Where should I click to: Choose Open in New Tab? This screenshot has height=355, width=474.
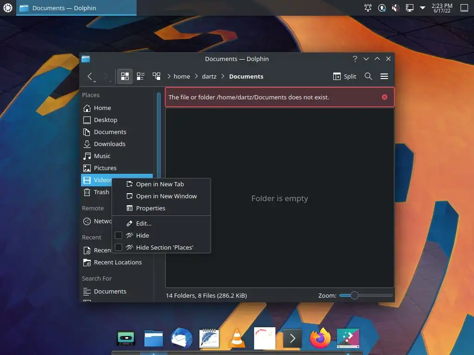coord(161,184)
